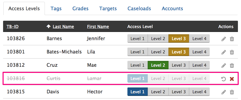Delete Mae Cruz using trash icon
241x100 pixels.
coord(232,65)
